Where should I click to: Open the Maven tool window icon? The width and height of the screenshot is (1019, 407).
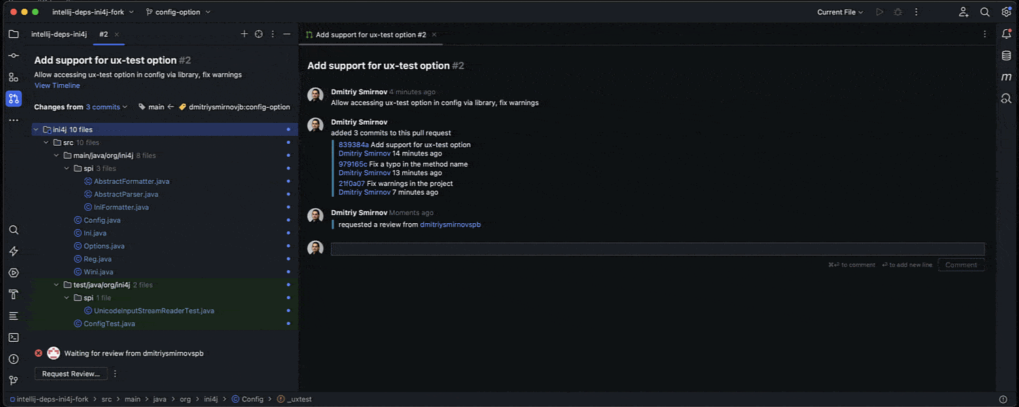point(1007,77)
